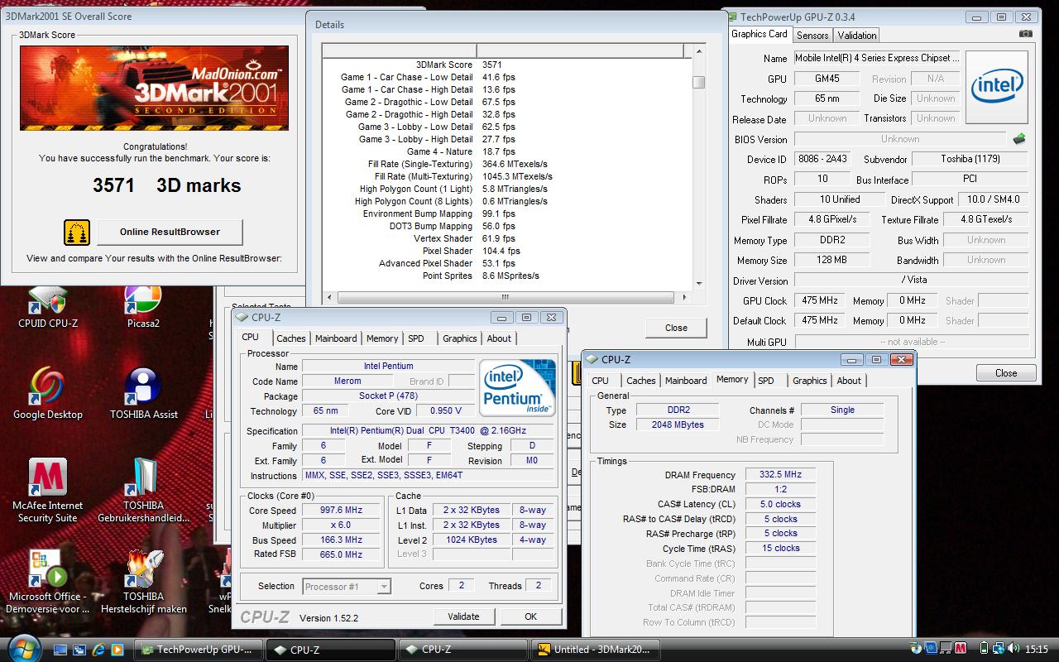This screenshot has height=662, width=1059.
Task: Select Graphics Card tab in GPU-Z
Action: coord(760,34)
